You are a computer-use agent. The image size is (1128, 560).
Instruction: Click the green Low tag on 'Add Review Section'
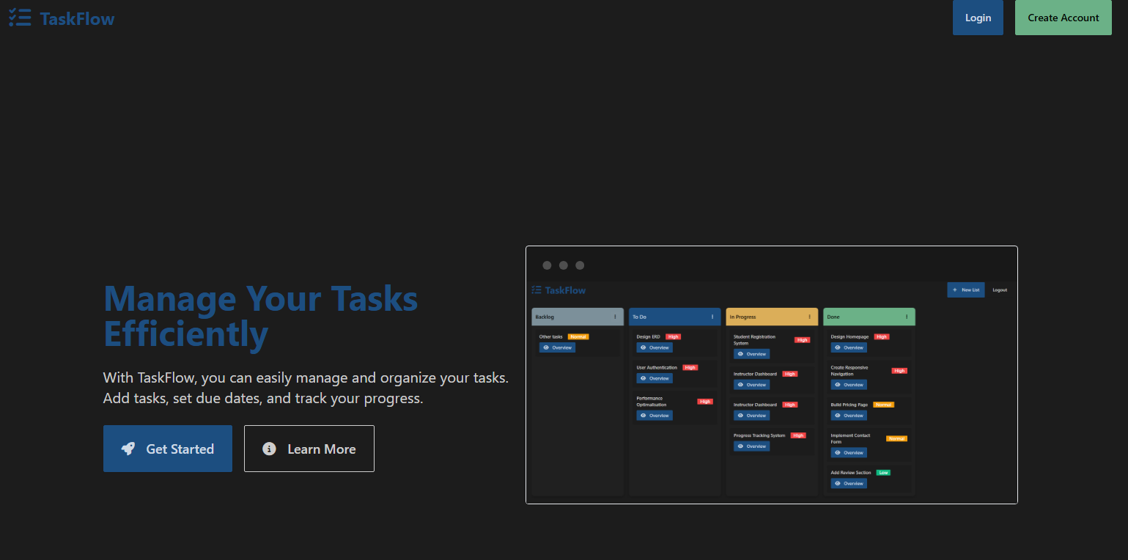coord(884,473)
